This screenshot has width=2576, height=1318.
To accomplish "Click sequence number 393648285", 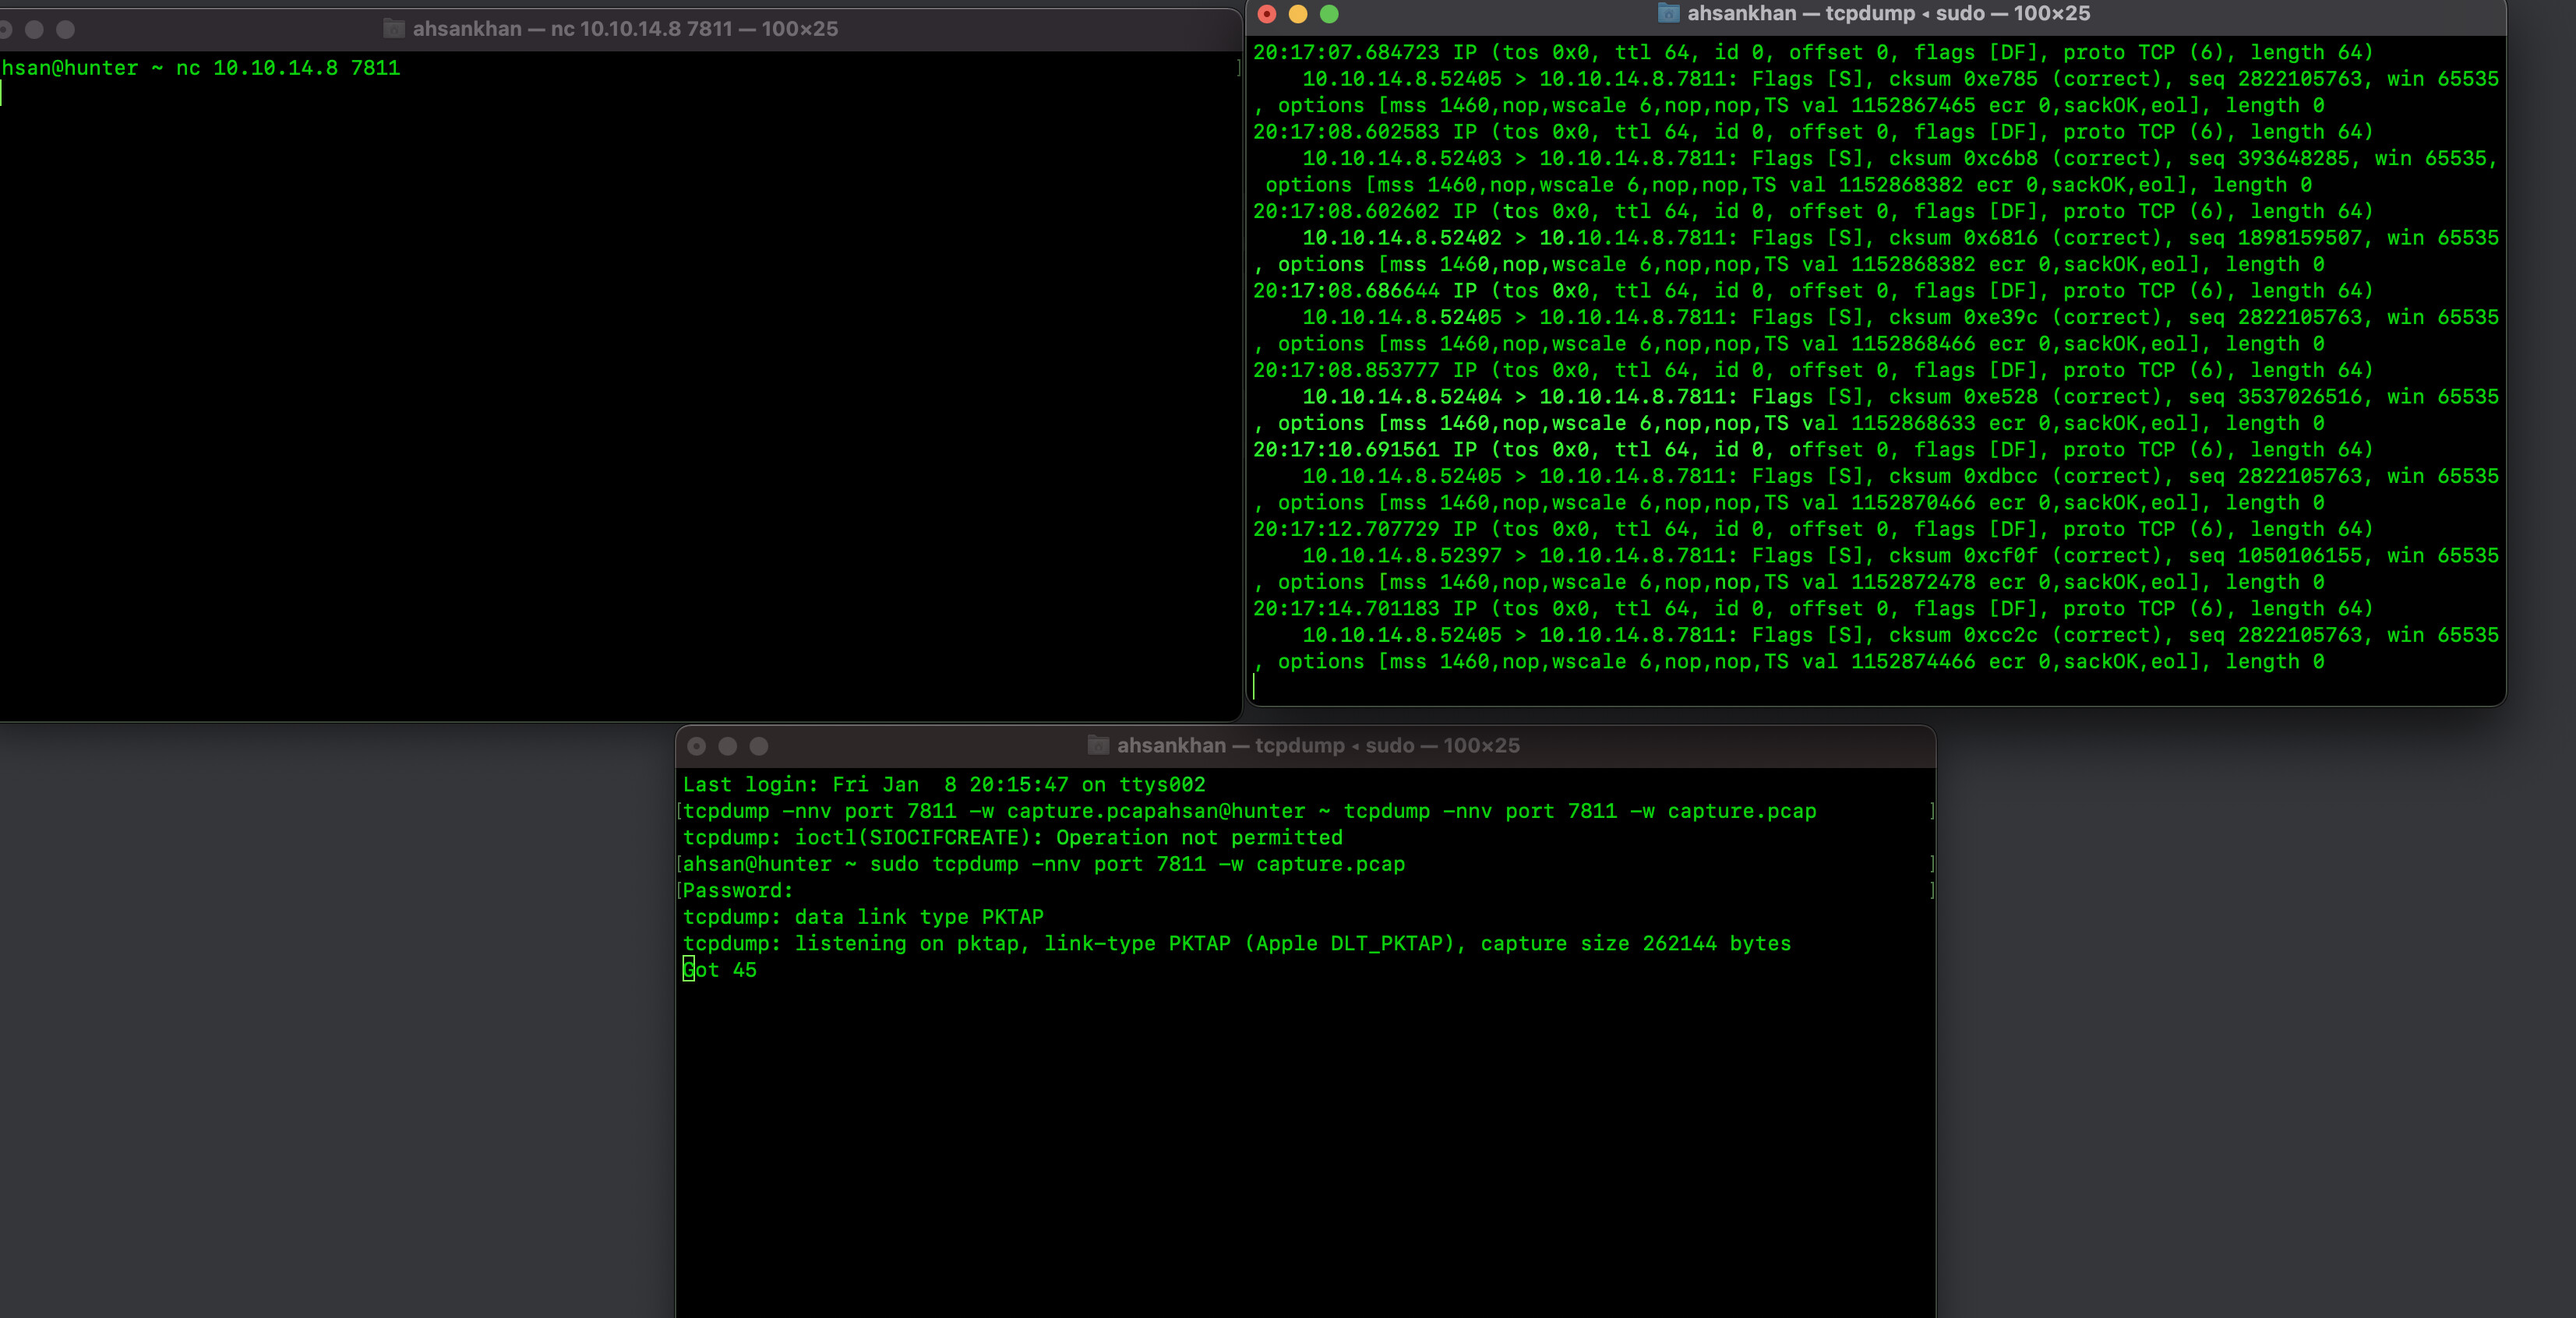I will tap(2293, 158).
